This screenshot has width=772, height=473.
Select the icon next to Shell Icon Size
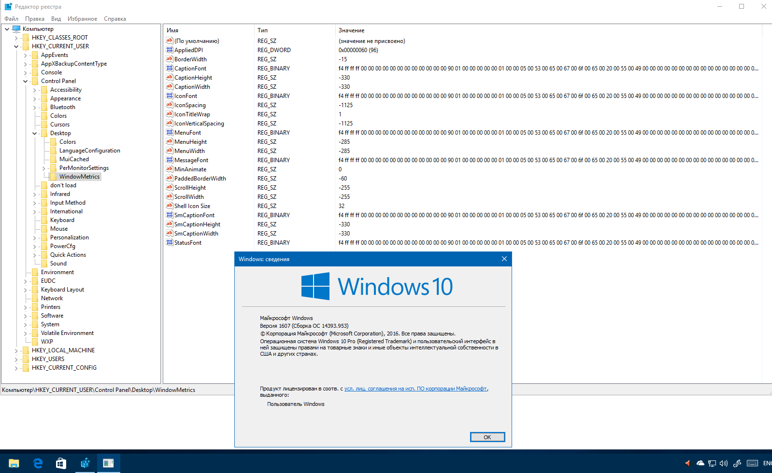[x=170, y=206]
